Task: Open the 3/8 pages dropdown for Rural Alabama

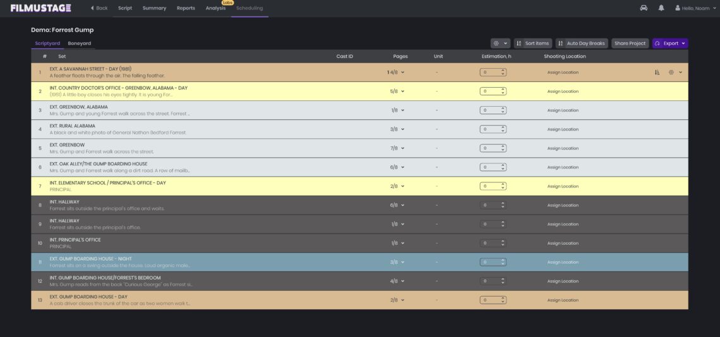Action: click(x=397, y=129)
